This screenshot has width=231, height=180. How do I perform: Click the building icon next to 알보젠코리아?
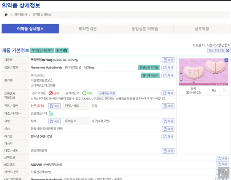point(51,114)
